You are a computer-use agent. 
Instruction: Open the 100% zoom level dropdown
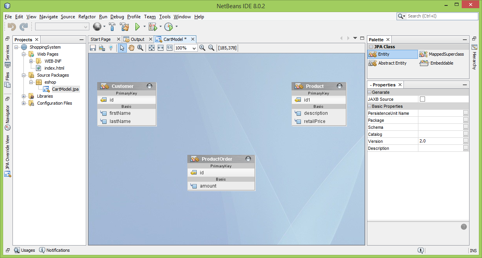click(194, 48)
